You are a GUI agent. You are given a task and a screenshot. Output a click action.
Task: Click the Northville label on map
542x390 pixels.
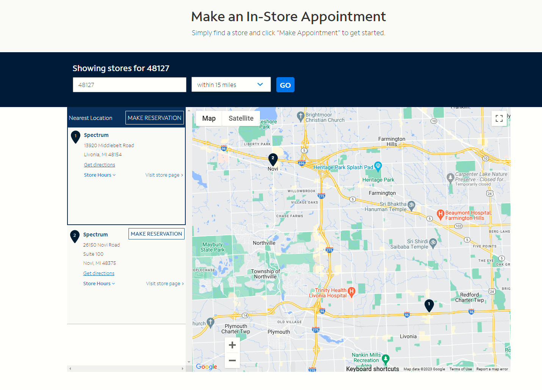tap(264, 243)
